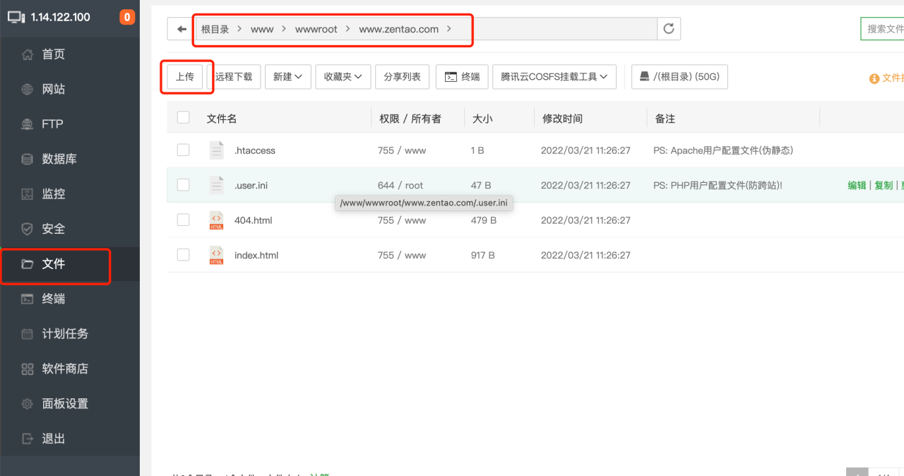This screenshot has height=476, width=904.
Task: Click the 上传 upload button
Action: 185,77
